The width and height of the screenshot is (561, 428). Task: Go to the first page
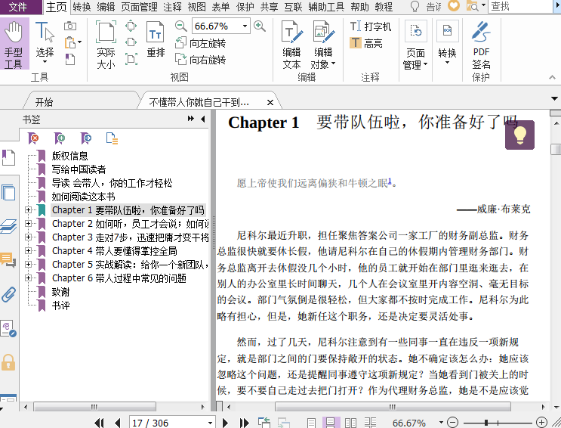pyautogui.click(x=99, y=423)
